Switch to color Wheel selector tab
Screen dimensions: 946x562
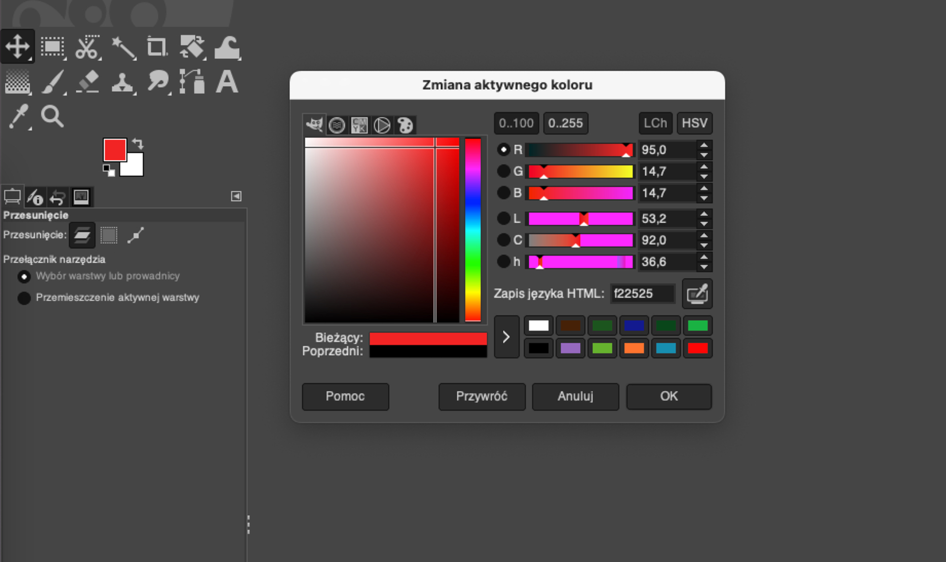coord(382,125)
